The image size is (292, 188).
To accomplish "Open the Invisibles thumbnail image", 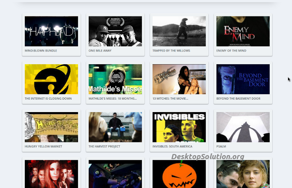I will coord(179,127).
